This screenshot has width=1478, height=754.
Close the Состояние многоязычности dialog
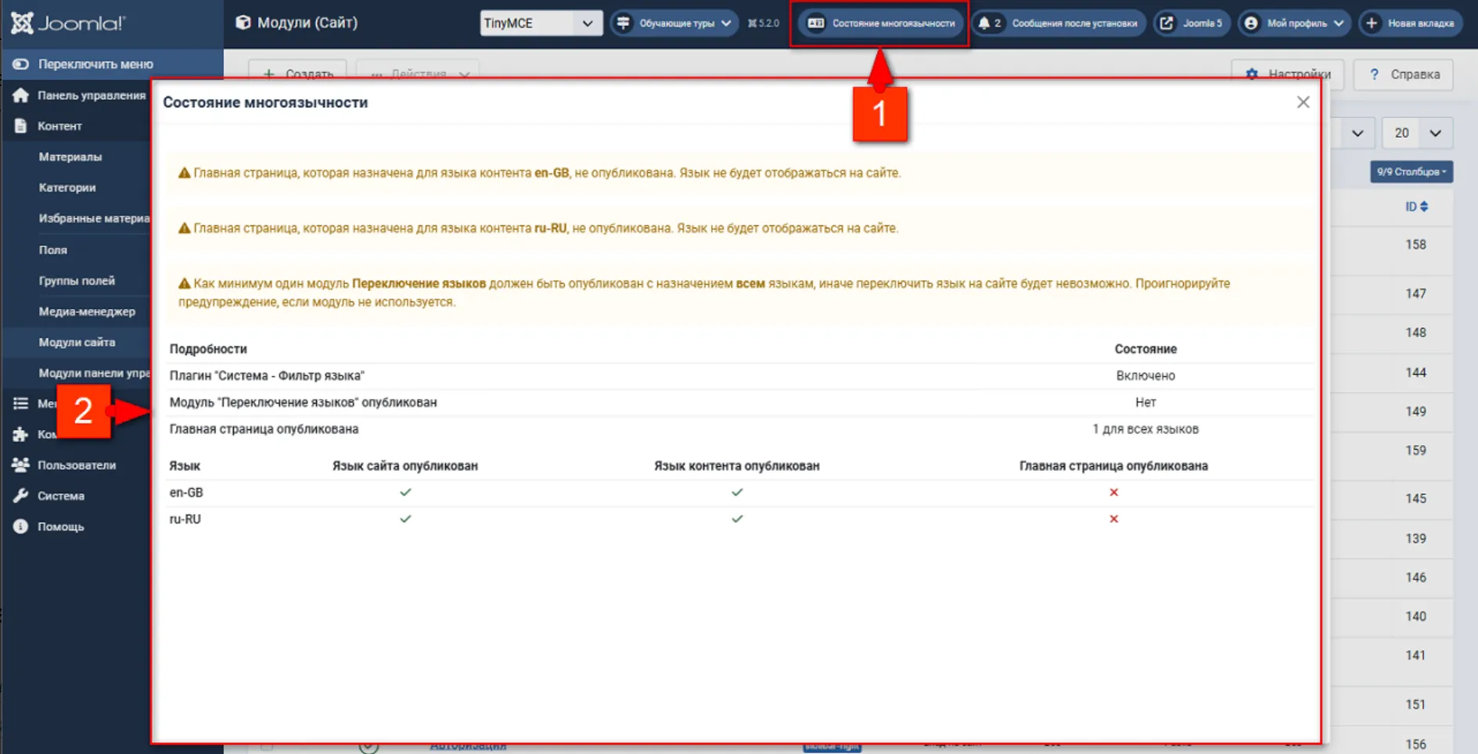(1303, 102)
